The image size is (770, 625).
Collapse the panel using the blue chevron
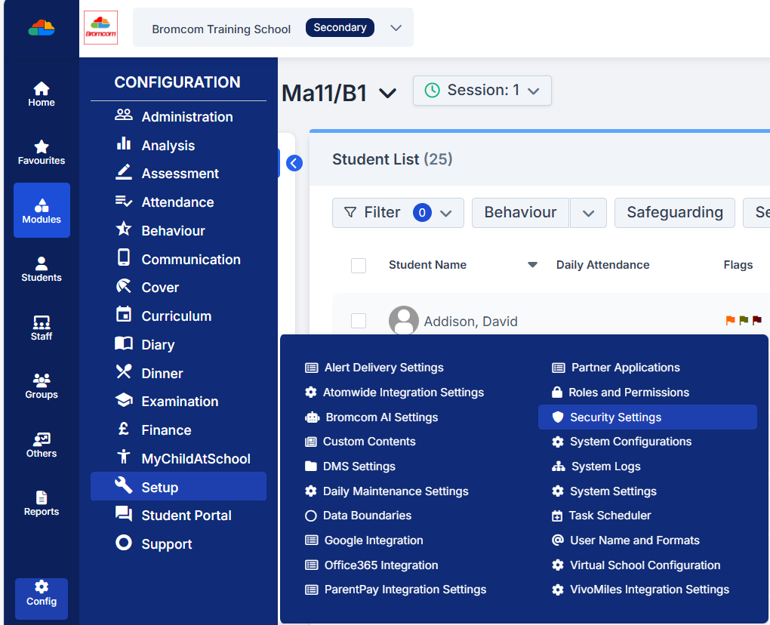[294, 162]
